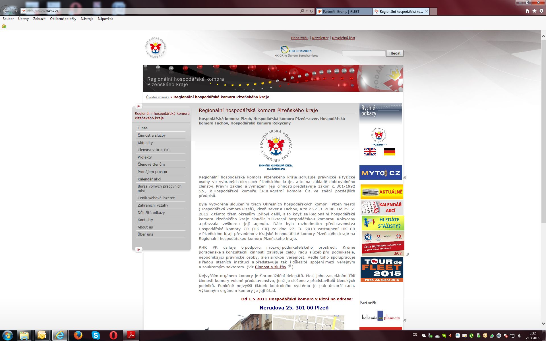This screenshot has height=341, width=546.
Task: Open the Soubor menu
Action: point(8,19)
